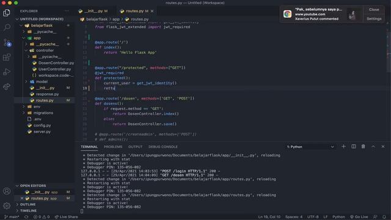Open the Explorer view in activity bar
The height and width of the screenshot is (220, 391).
pyautogui.click(x=7, y=12)
